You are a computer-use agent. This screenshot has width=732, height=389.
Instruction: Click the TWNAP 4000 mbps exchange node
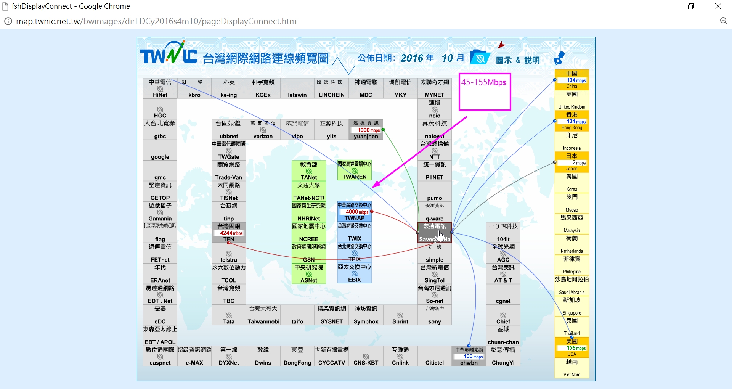[x=355, y=211]
